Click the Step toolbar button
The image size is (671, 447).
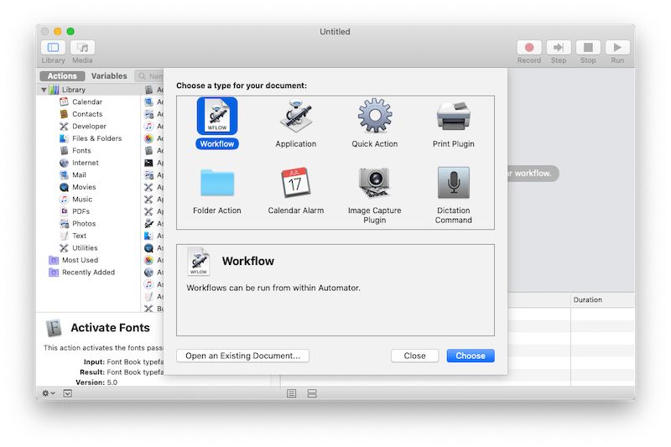tap(559, 48)
